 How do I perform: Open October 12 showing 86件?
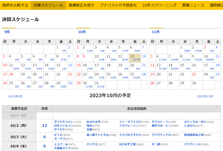point(125,60)
